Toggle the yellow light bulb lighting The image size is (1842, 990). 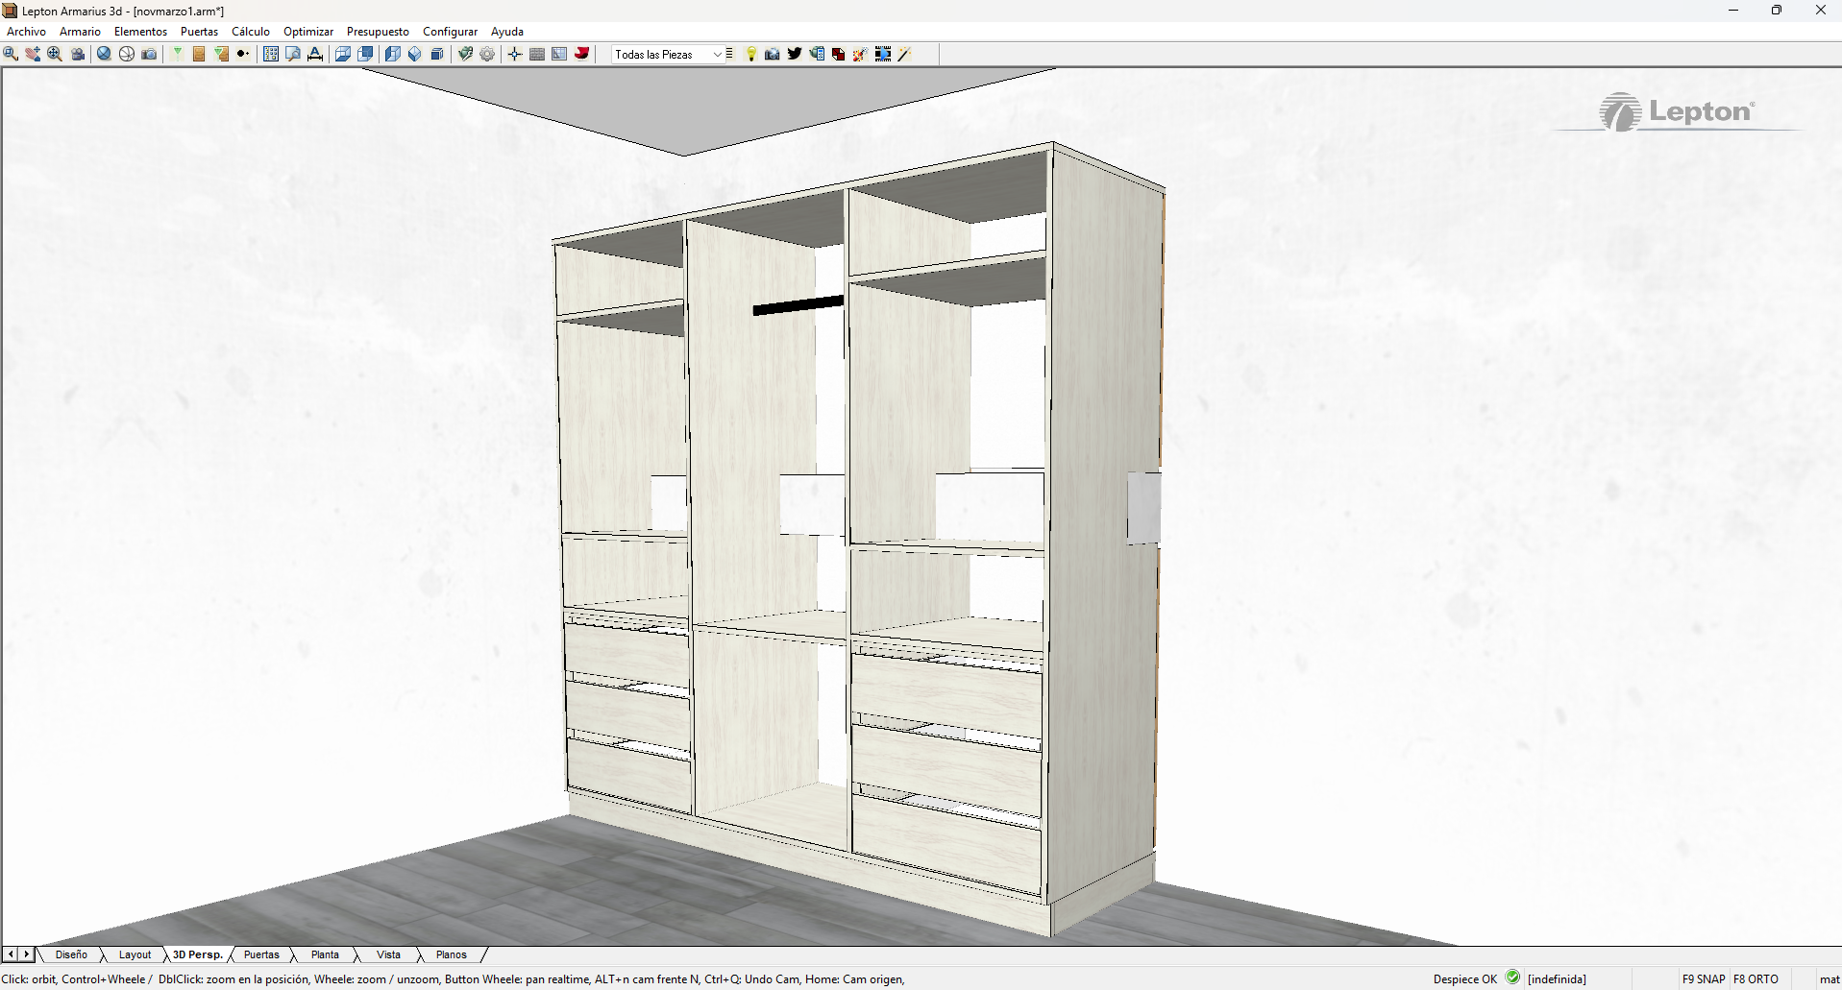pyautogui.click(x=751, y=54)
